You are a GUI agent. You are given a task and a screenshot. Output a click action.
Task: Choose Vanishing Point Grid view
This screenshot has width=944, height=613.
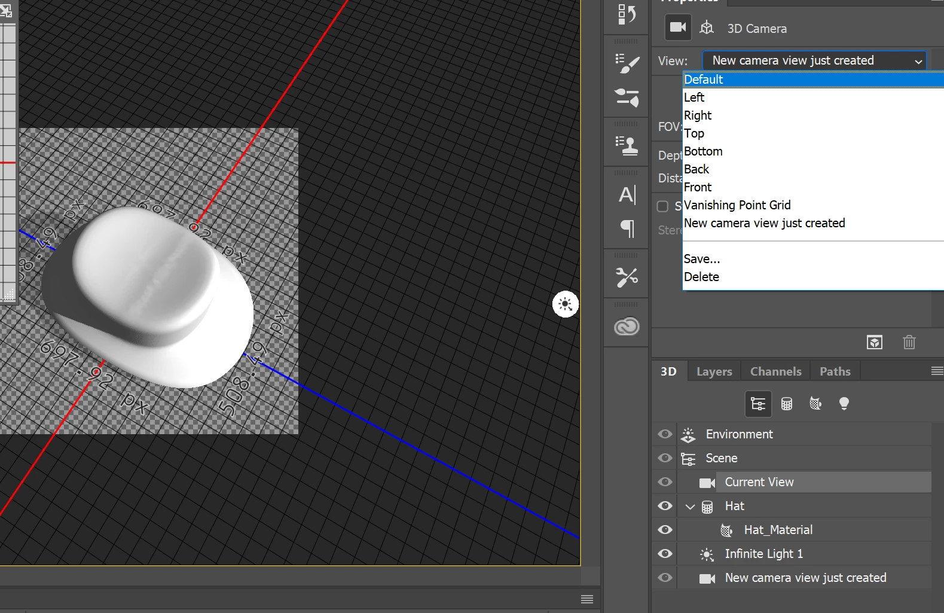[x=813, y=205]
